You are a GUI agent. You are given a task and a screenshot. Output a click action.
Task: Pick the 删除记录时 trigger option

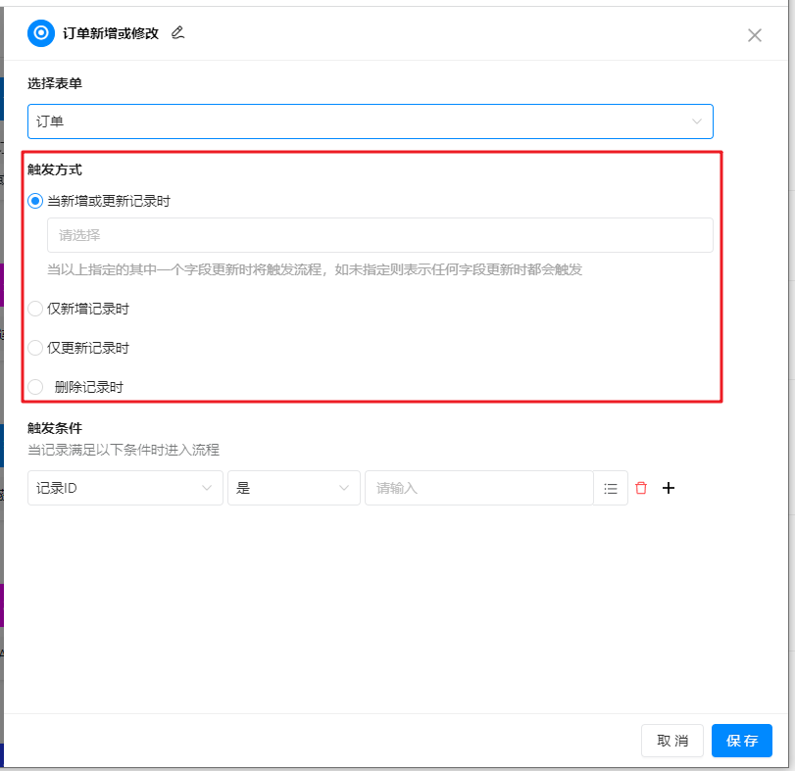tap(36, 387)
